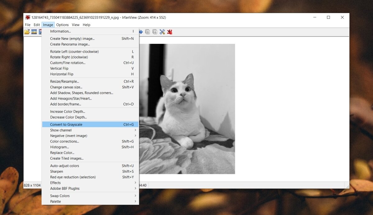
Task: Open Properties/Settings via the wrench icon
Action: [162, 31]
